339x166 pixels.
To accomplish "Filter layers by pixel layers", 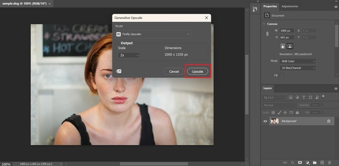I will click(291, 98).
